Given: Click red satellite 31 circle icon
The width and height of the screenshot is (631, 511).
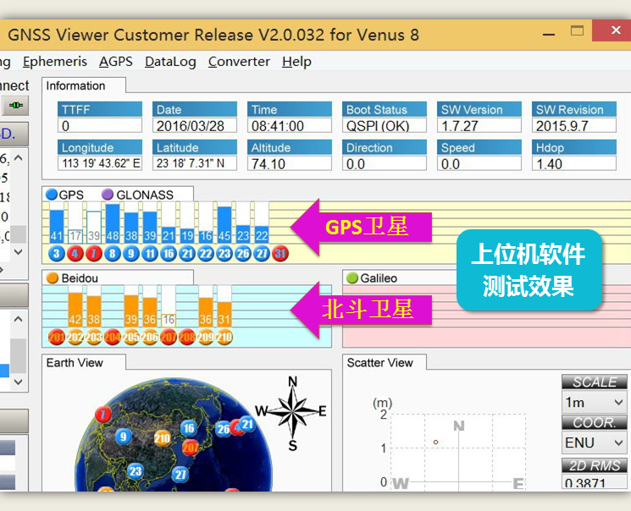Looking at the screenshot, I should click(x=280, y=254).
